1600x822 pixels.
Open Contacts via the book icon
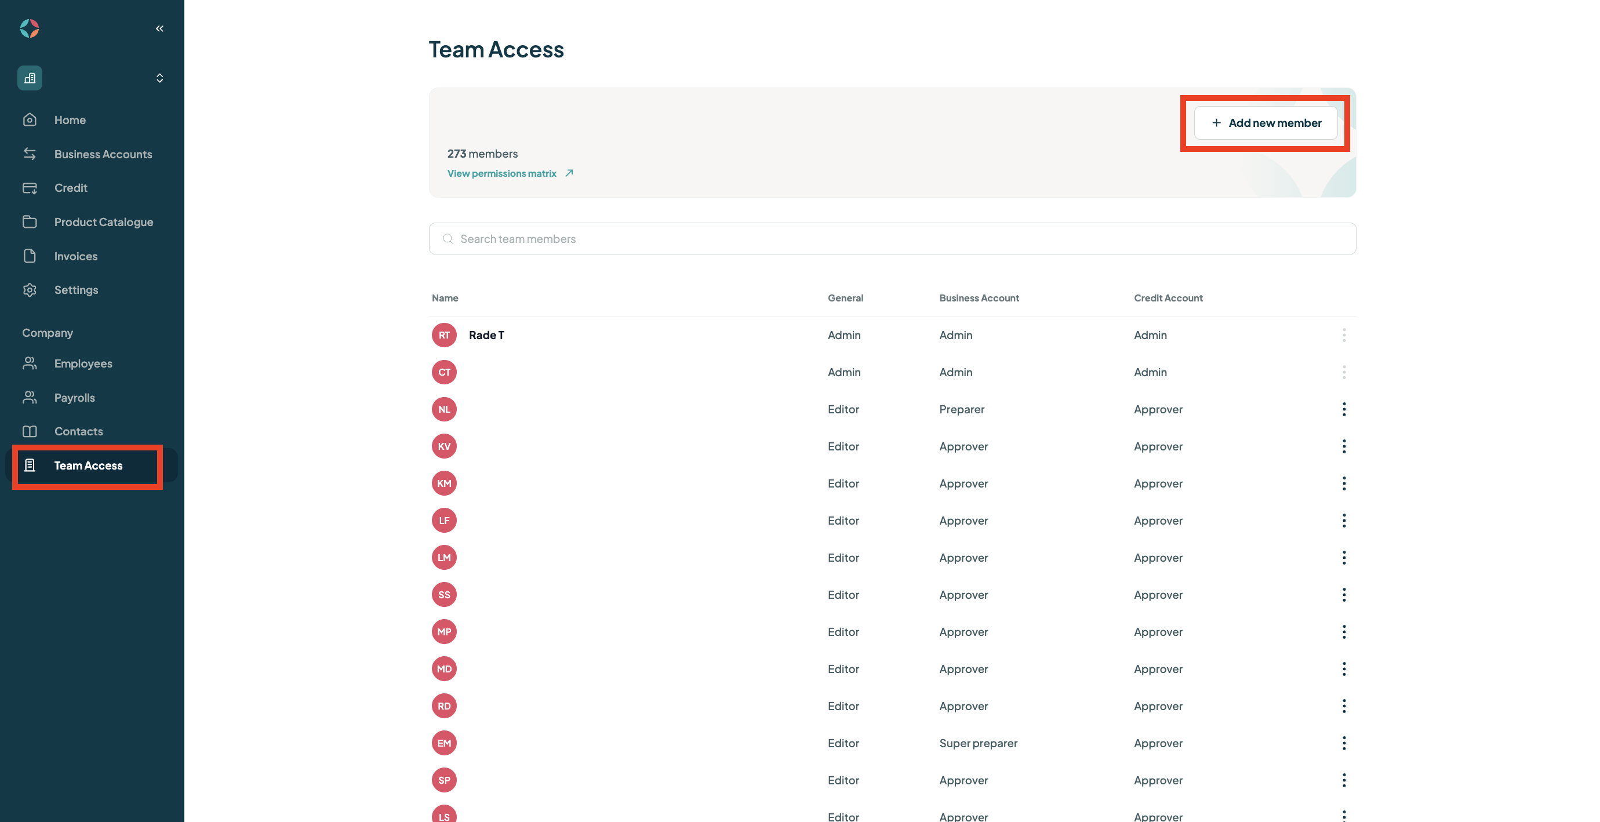tap(30, 431)
